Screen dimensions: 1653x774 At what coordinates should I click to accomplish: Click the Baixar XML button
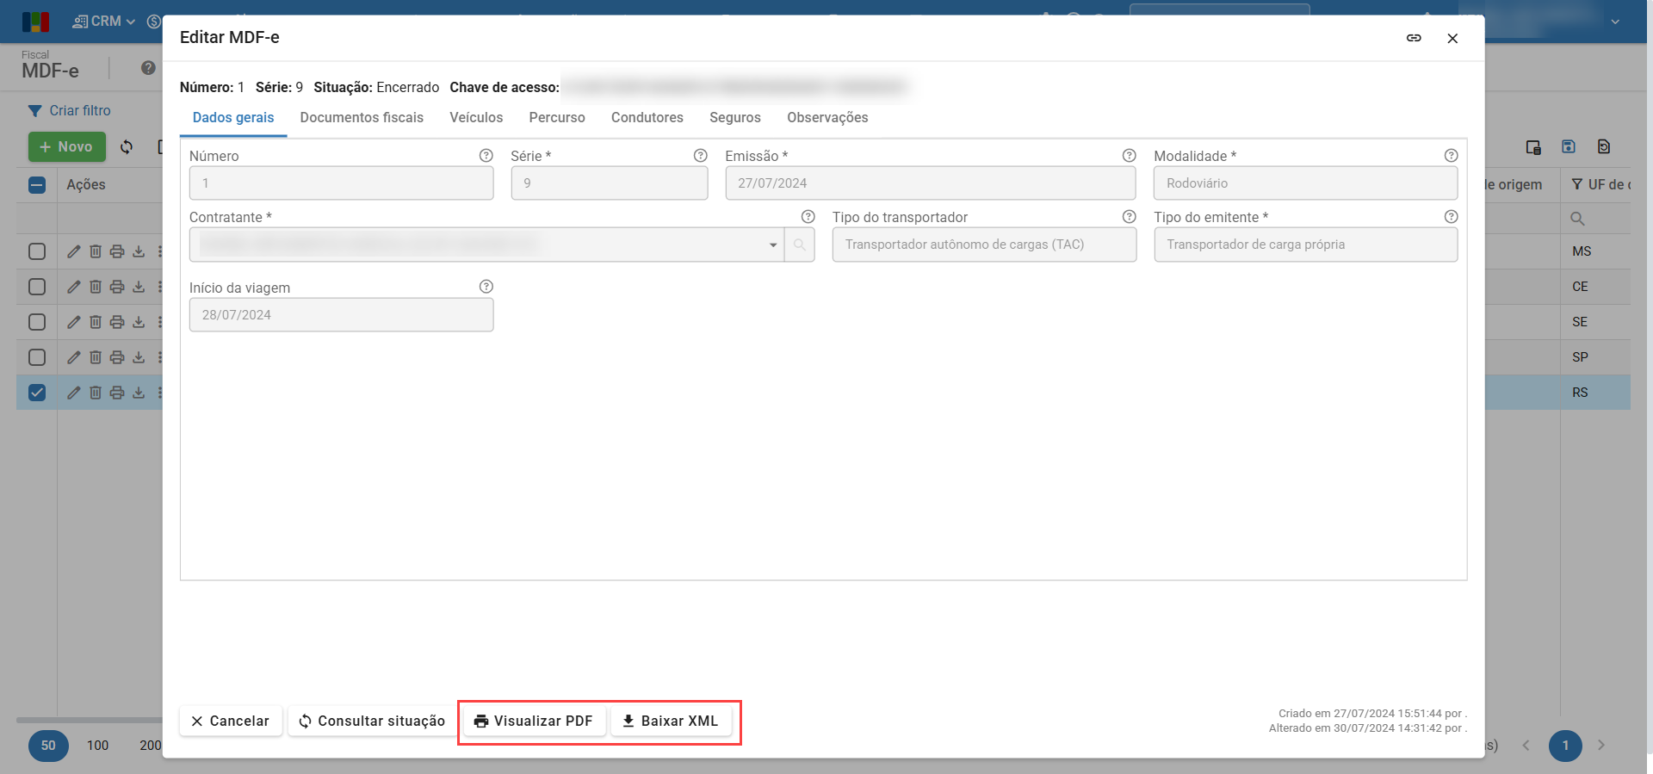click(x=671, y=721)
